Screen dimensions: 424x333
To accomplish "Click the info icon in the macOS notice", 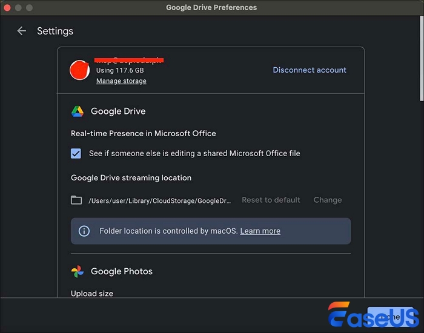I will point(85,231).
